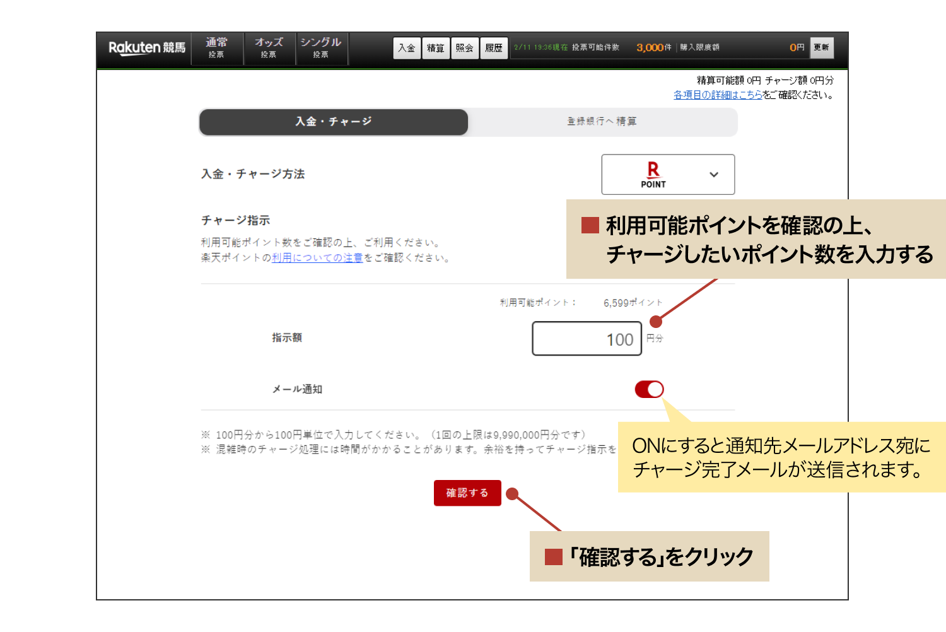Toggle the メール通知 switch off
946x632 pixels.
[x=650, y=389]
